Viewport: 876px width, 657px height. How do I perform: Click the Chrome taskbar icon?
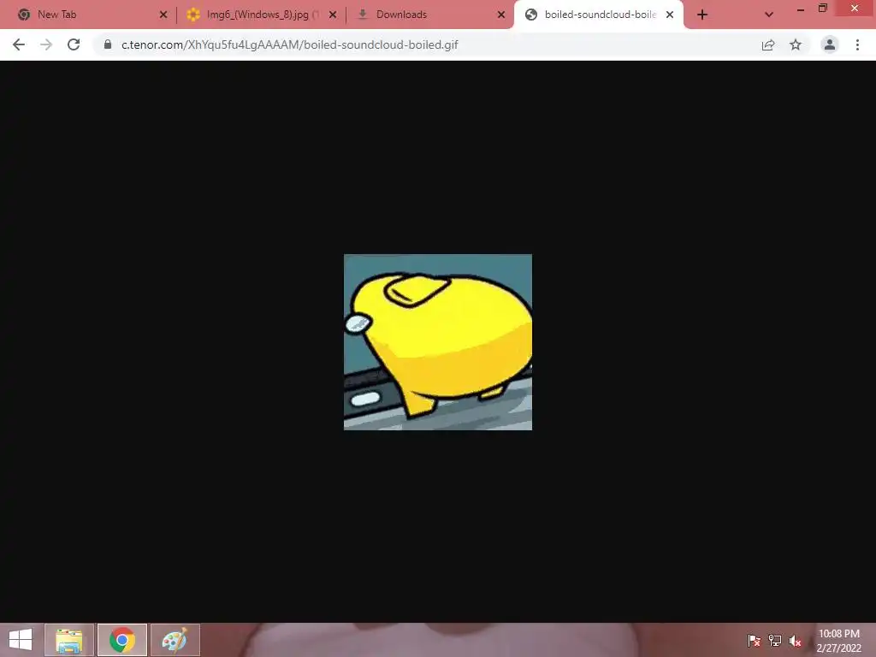(x=122, y=640)
